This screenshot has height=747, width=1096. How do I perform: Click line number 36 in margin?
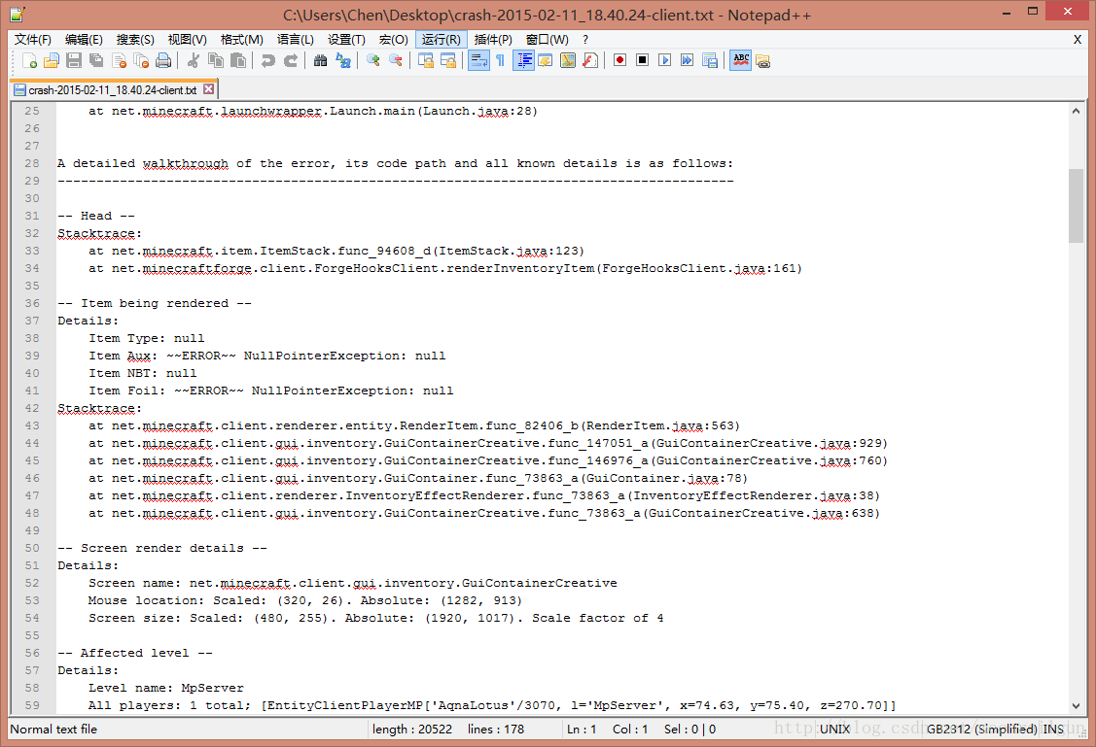coord(32,303)
